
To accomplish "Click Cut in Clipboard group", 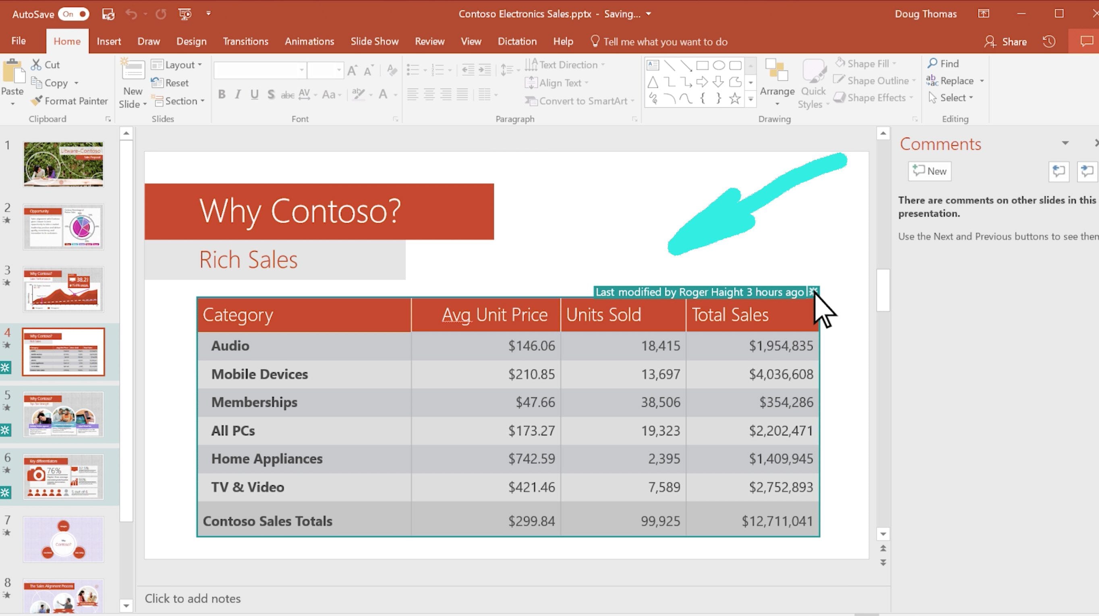I will coord(46,65).
